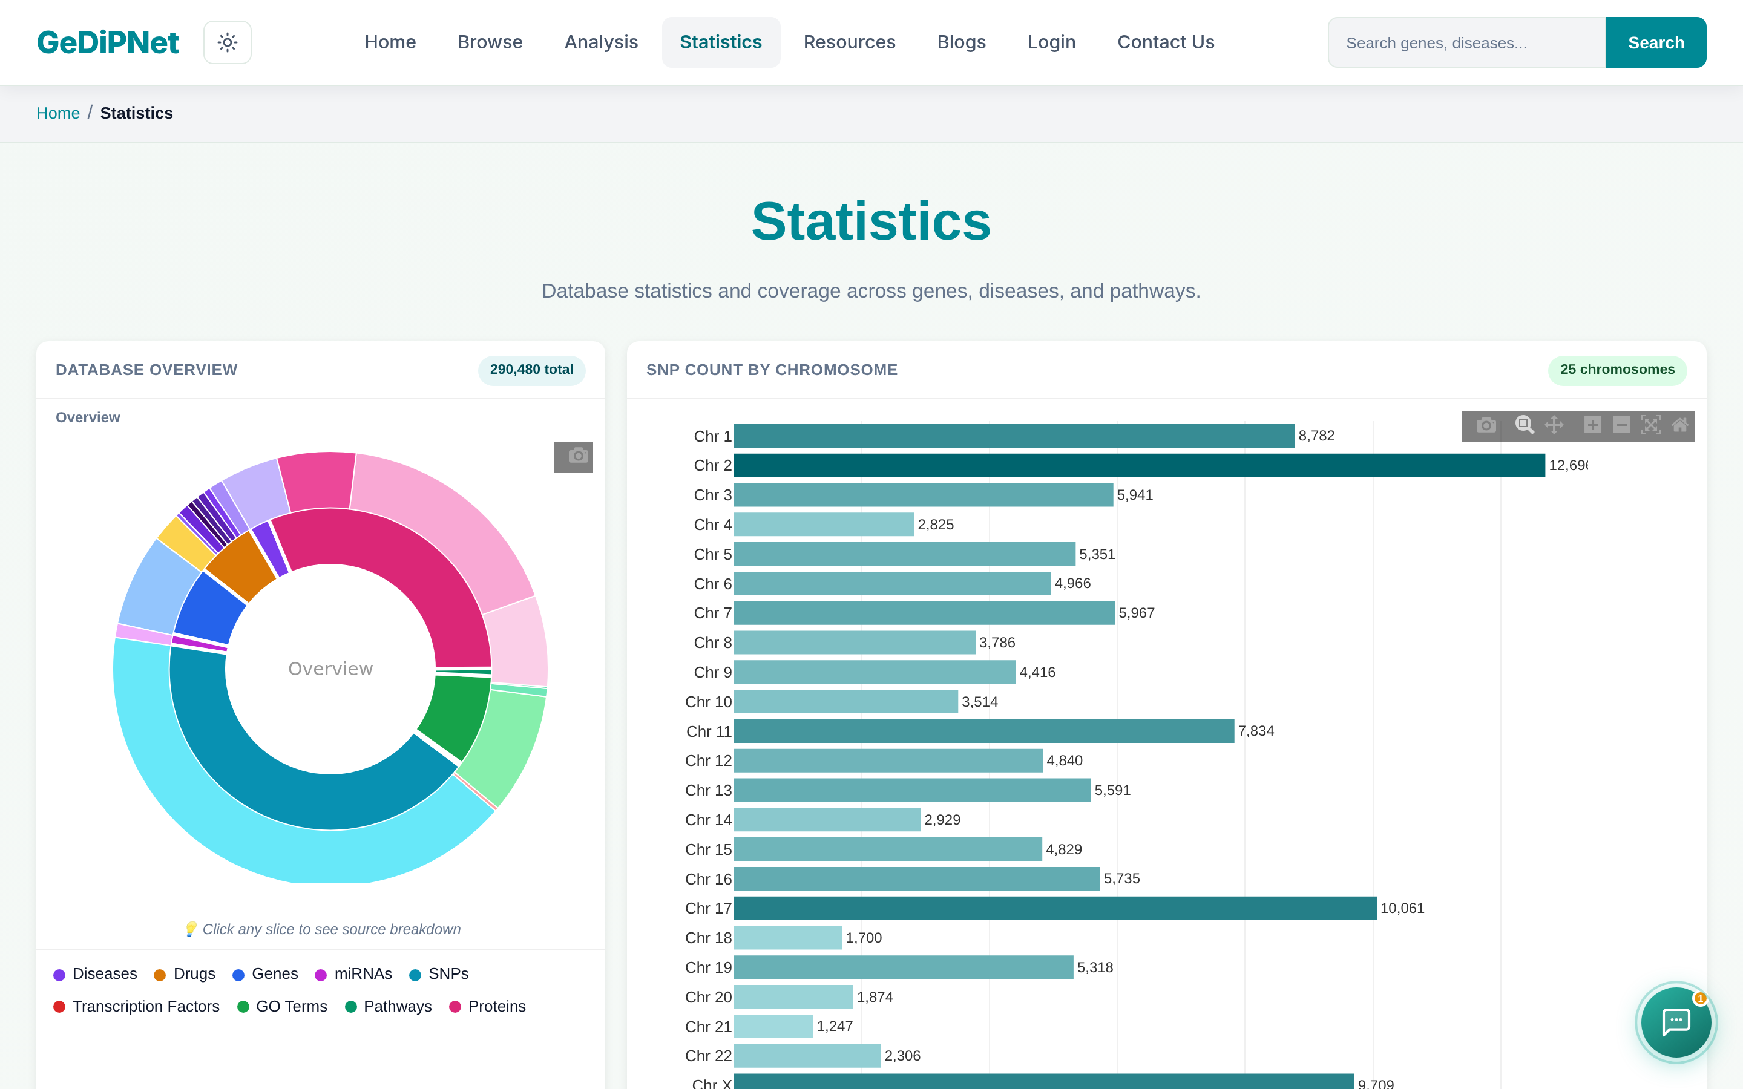Go to Home in the navigation bar
The height and width of the screenshot is (1089, 1743).
tap(390, 42)
